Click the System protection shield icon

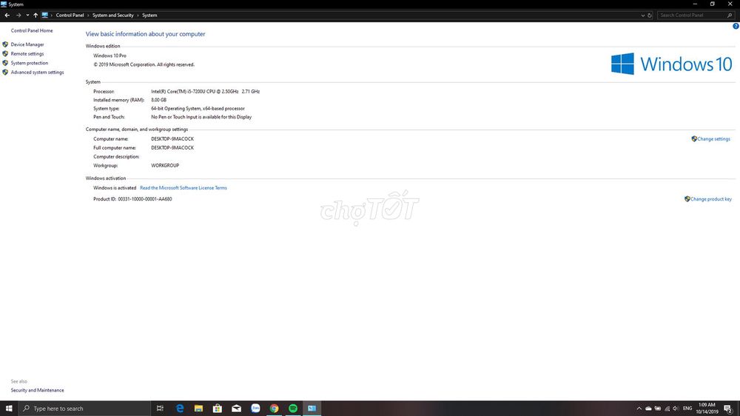(5, 63)
